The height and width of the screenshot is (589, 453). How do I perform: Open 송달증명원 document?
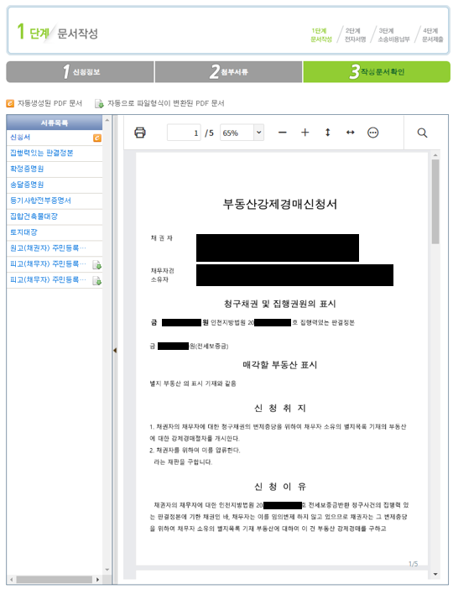[x=27, y=185]
